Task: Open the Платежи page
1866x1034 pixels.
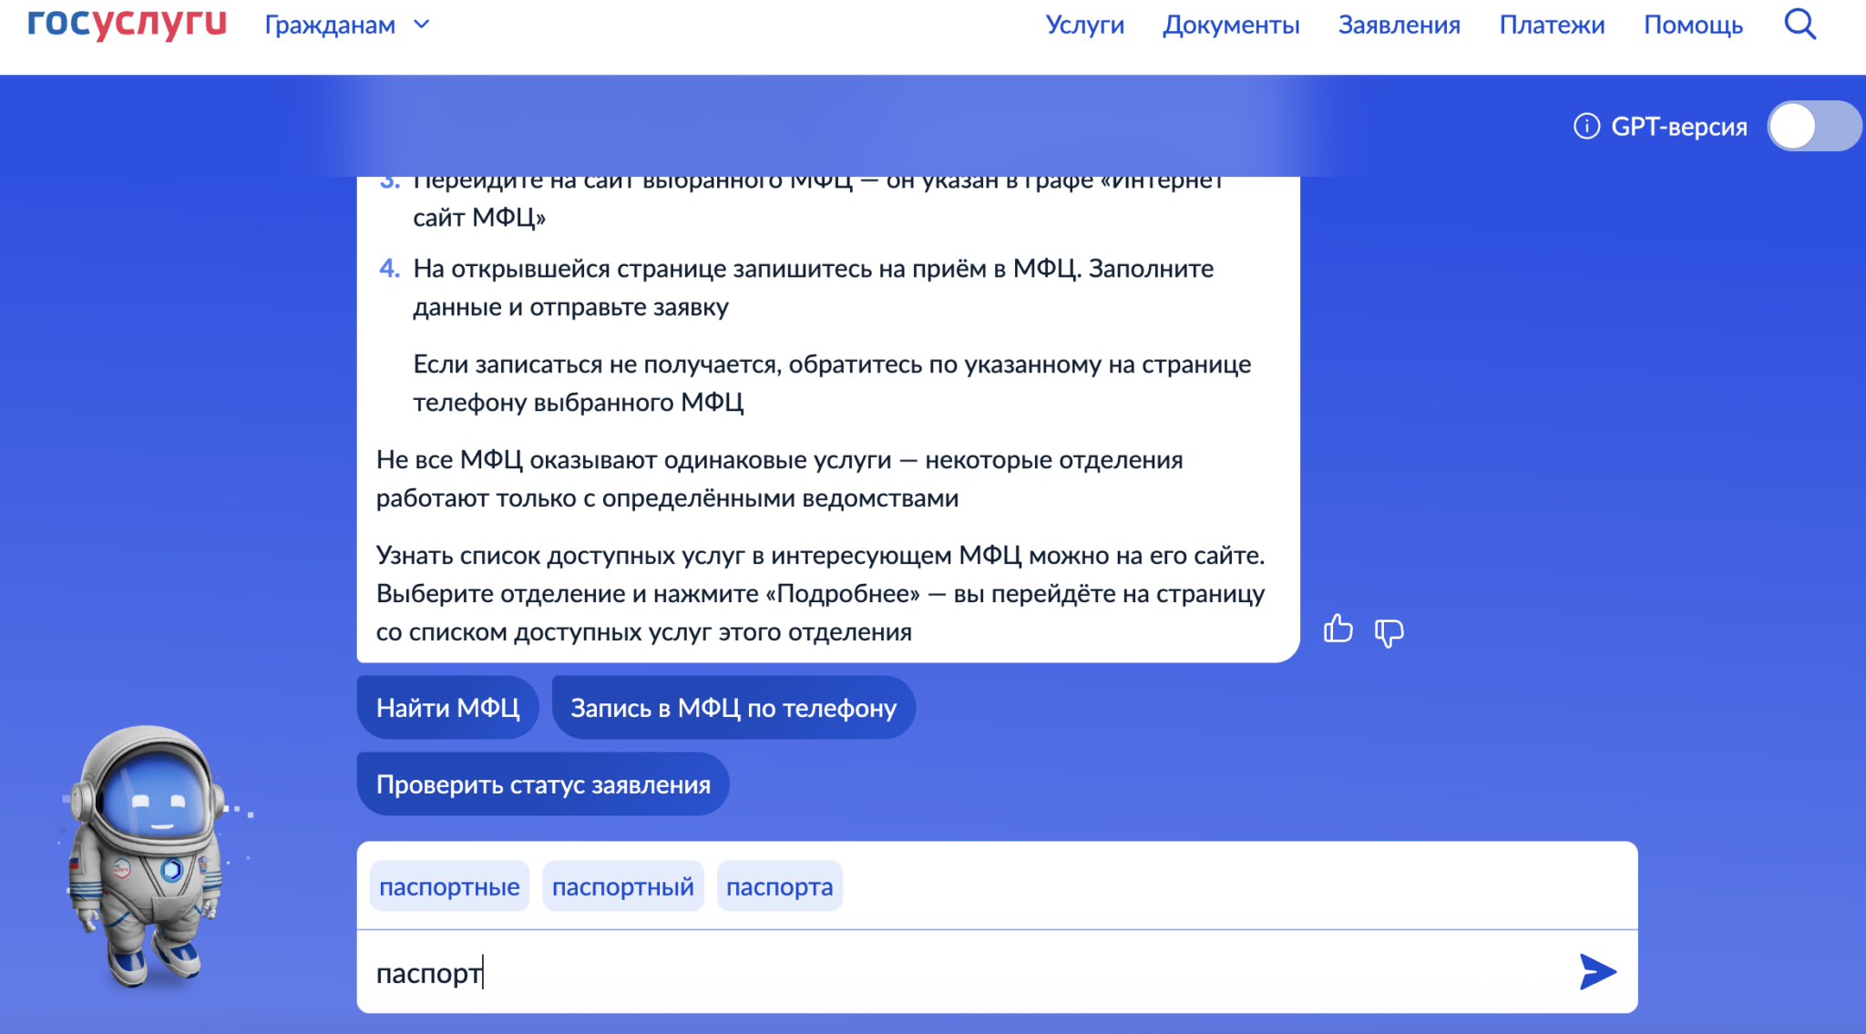Action: point(1552,26)
